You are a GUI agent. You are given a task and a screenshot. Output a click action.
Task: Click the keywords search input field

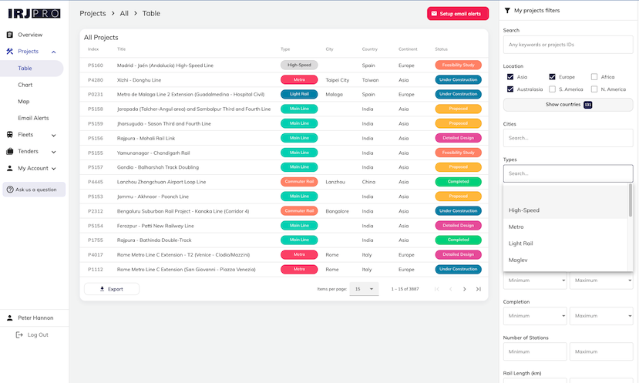tap(567, 45)
